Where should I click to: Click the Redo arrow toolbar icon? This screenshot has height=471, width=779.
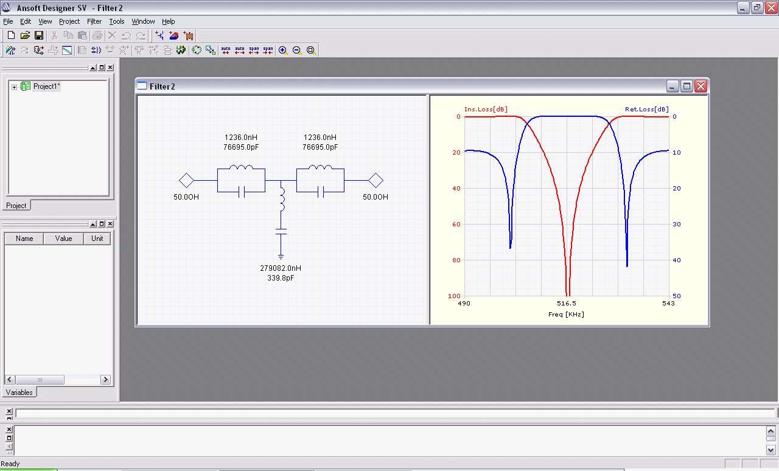click(141, 35)
